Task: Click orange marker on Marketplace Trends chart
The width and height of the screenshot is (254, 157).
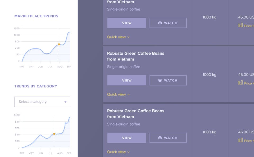Action: [x=59, y=44]
